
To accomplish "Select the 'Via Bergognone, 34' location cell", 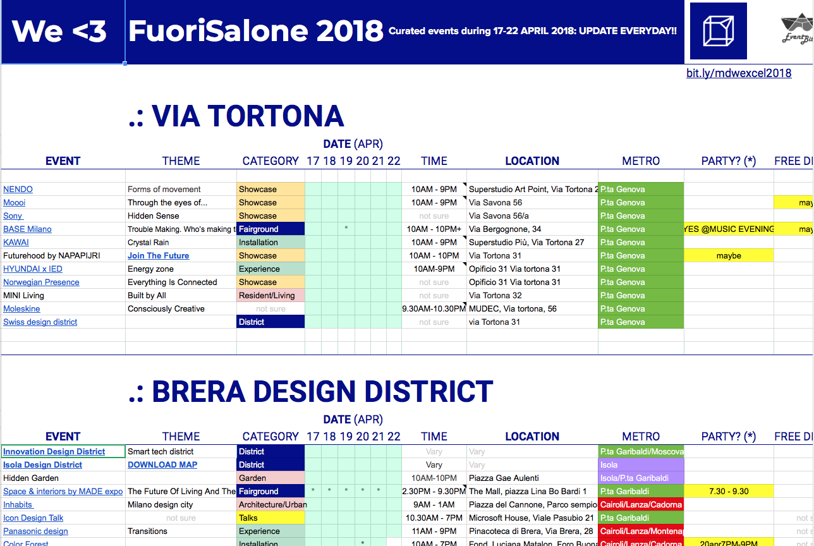I will coord(532,229).
